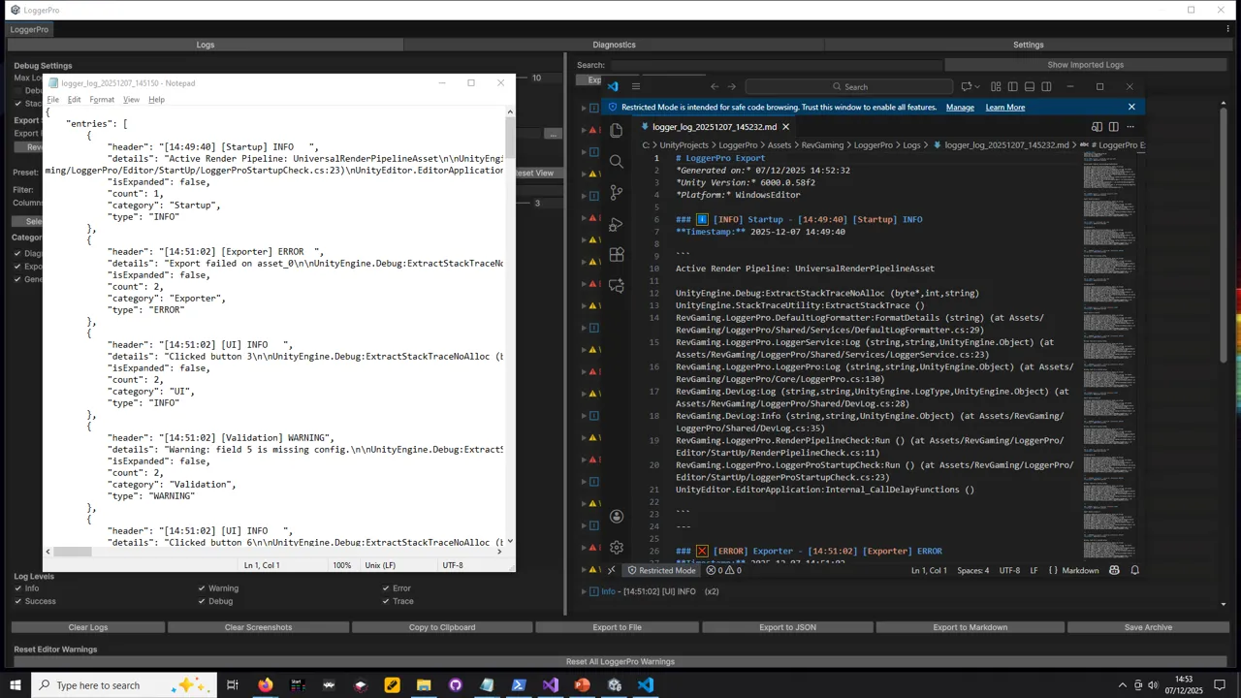
Task: Open the Accounts icon in VS Code activity bar
Action: [x=617, y=517]
